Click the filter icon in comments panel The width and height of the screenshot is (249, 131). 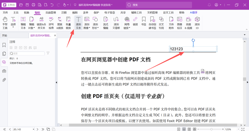pyautogui.click(x=48, y=53)
